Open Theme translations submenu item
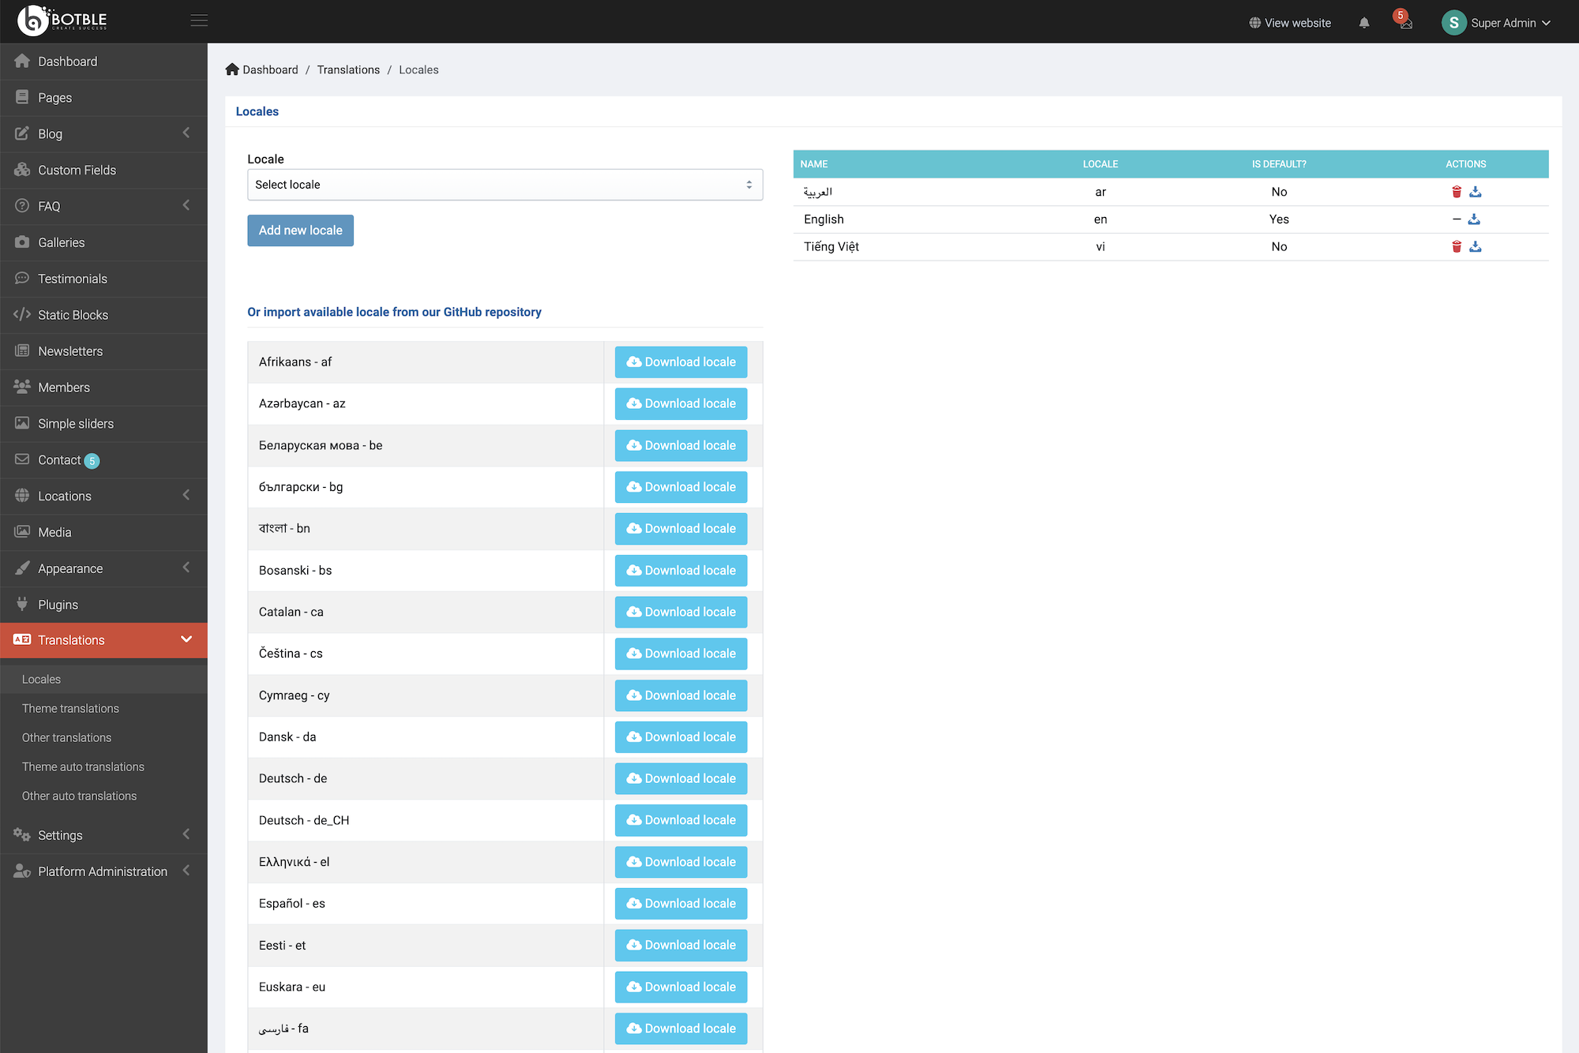The width and height of the screenshot is (1579, 1053). click(x=71, y=709)
